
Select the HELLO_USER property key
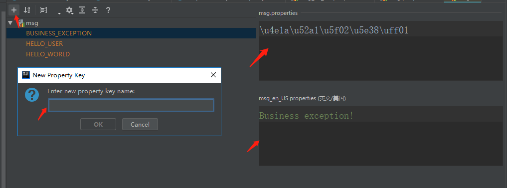click(x=44, y=44)
